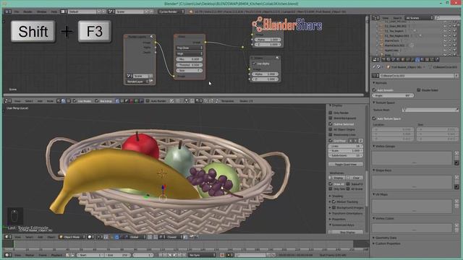This screenshot has width=463, height=260.
Task: Click the info editor type icon beside File
Action: coord(7,12)
